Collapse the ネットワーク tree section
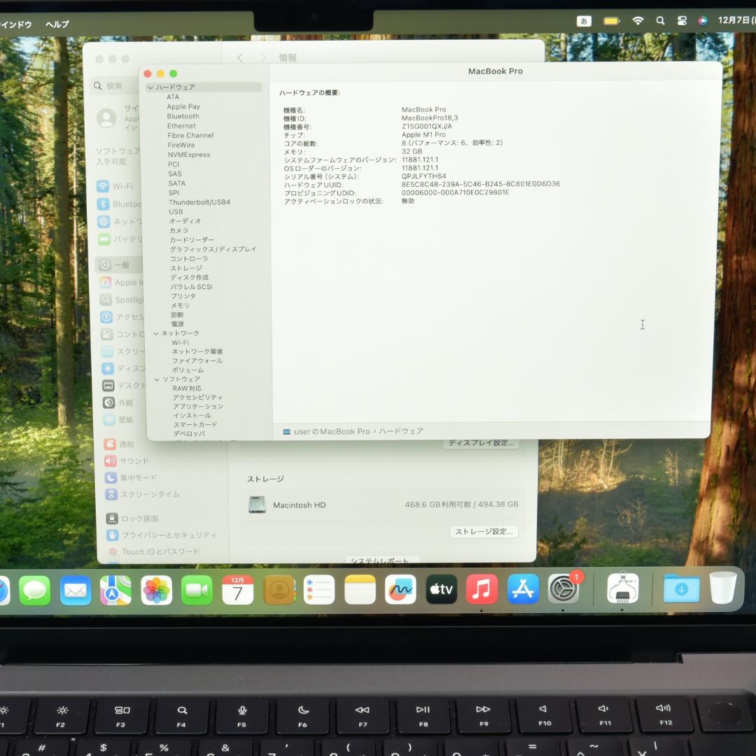Image resolution: width=756 pixels, height=756 pixels. point(156,333)
